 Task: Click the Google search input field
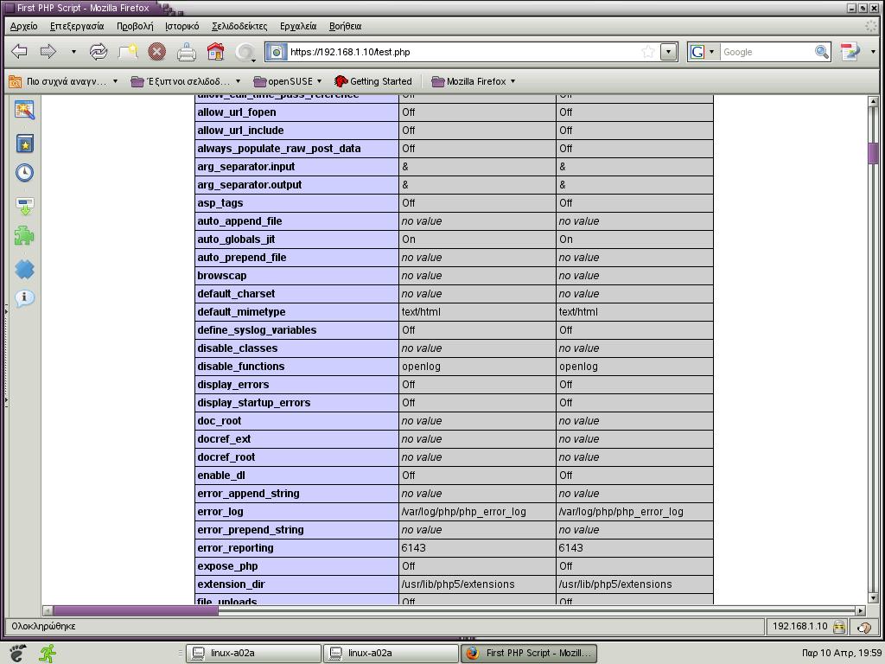[767, 52]
